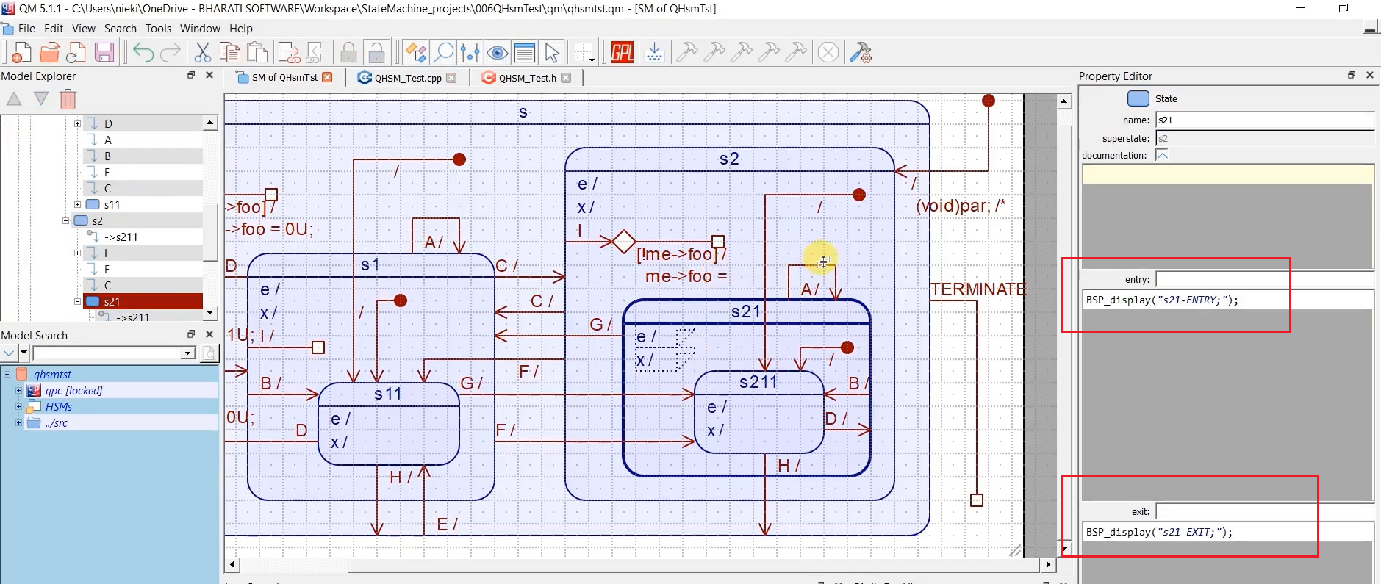Viewport: 1381px width, 584px height.
Task: Toggle the Model Explorer pane icon in toolbar
Action: tap(416, 53)
